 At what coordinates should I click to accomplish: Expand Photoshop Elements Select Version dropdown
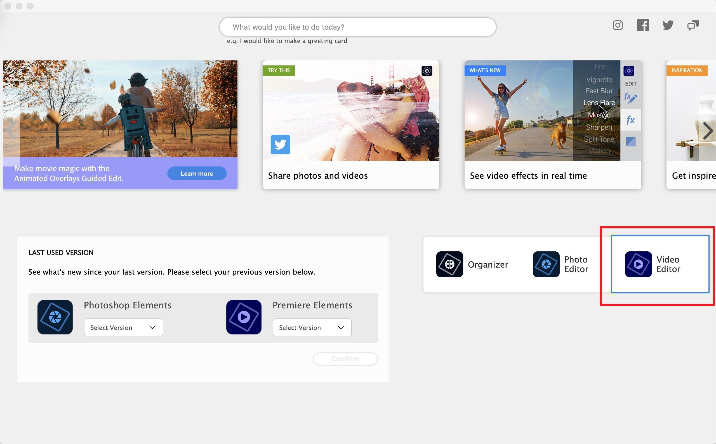click(x=123, y=327)
